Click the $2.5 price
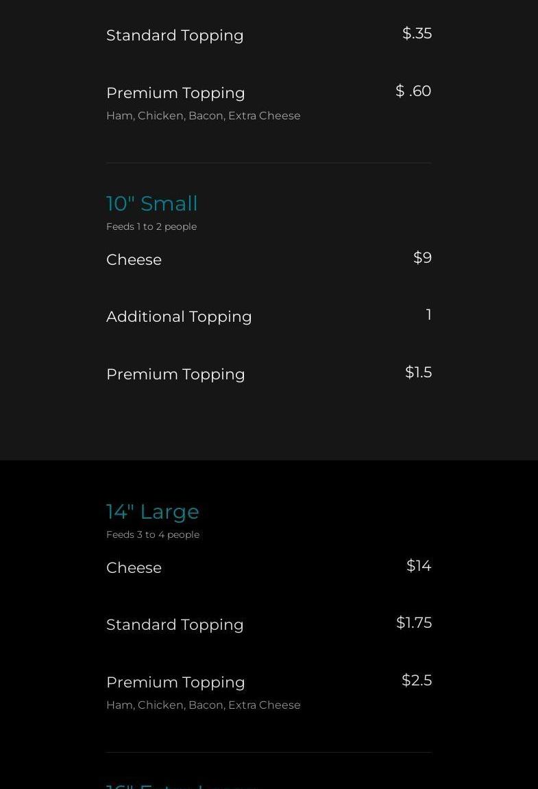 pos(417,681)
